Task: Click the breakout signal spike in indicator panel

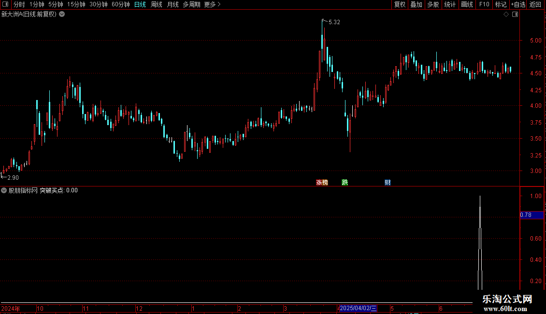Action: (480, 243)
